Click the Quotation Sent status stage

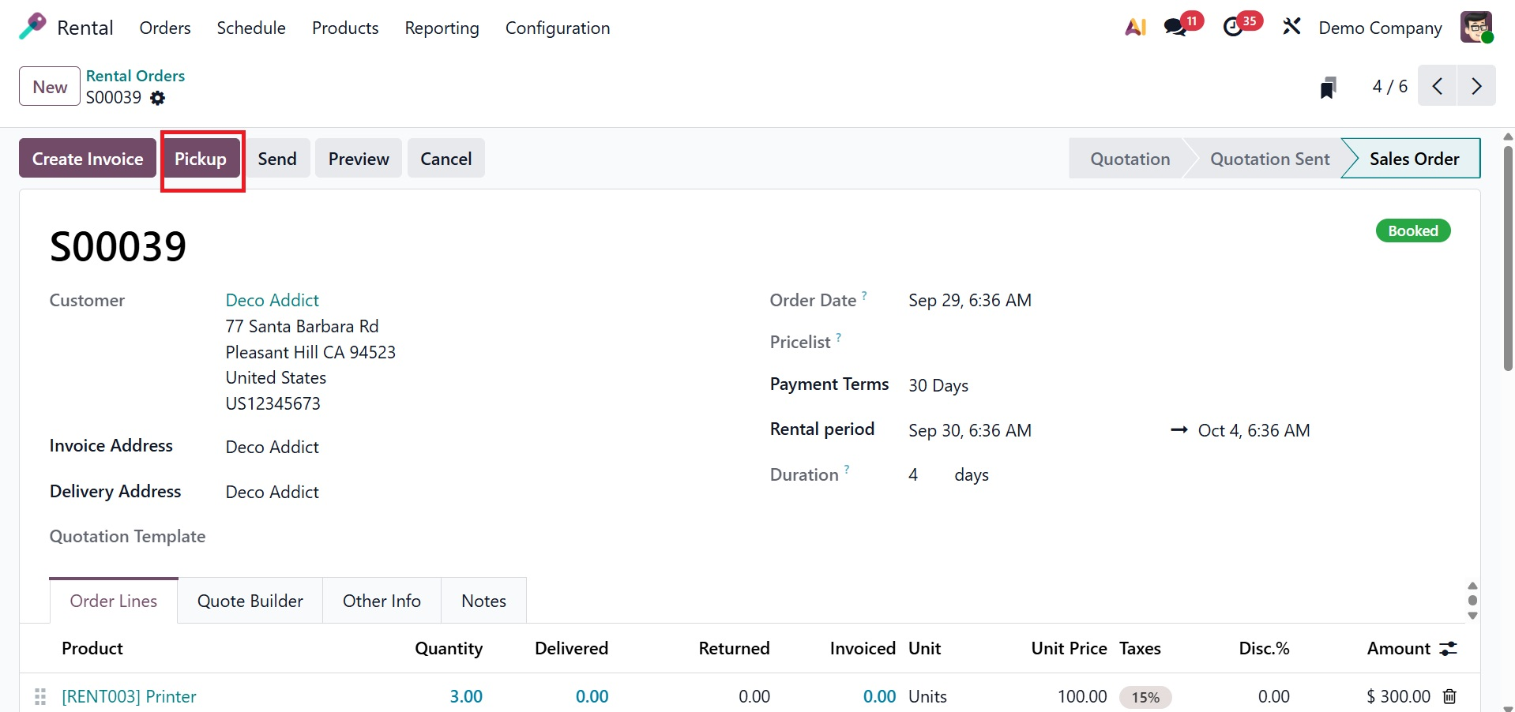coord(1269,159)
